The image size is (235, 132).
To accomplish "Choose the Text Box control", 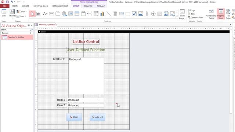I will (x=39, y=14).
